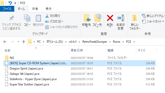Image resolution: width=165 pixels, height=93 pixels.
Task: Switch to the 表示 ribbon tab
Action: (x=49, y=9)
